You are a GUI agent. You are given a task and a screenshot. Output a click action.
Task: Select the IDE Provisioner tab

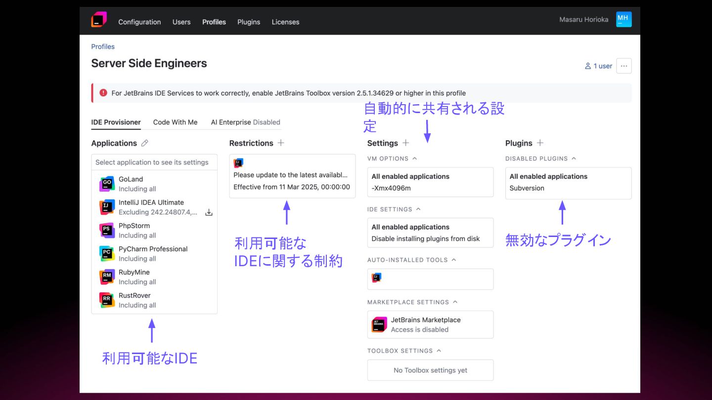116,122
